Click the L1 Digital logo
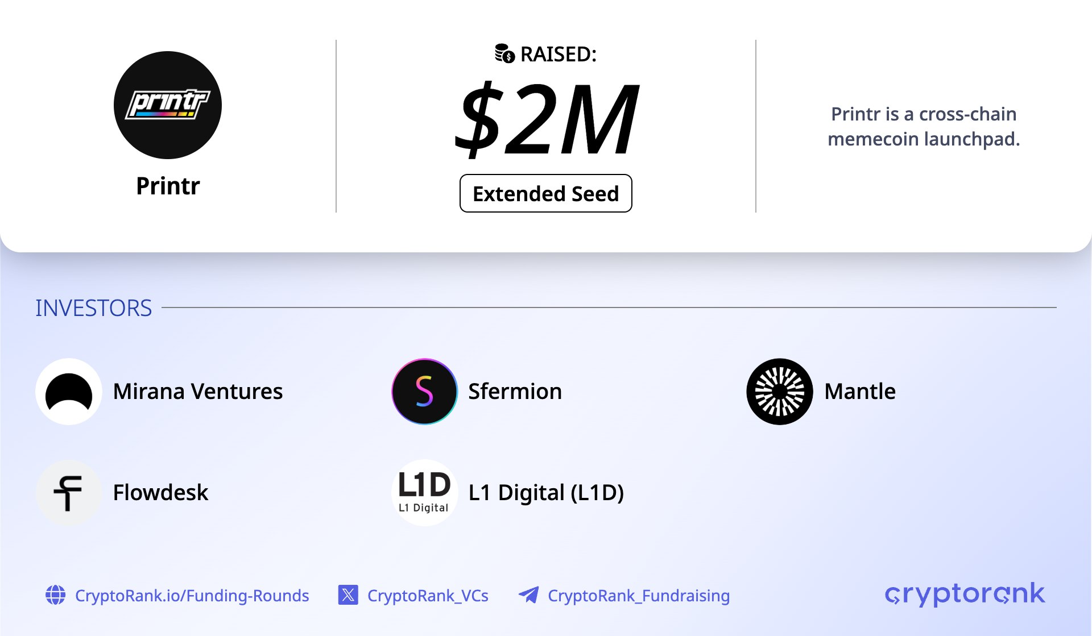The width and height of the screenshot is (1092, 636). tap(424, 493)
